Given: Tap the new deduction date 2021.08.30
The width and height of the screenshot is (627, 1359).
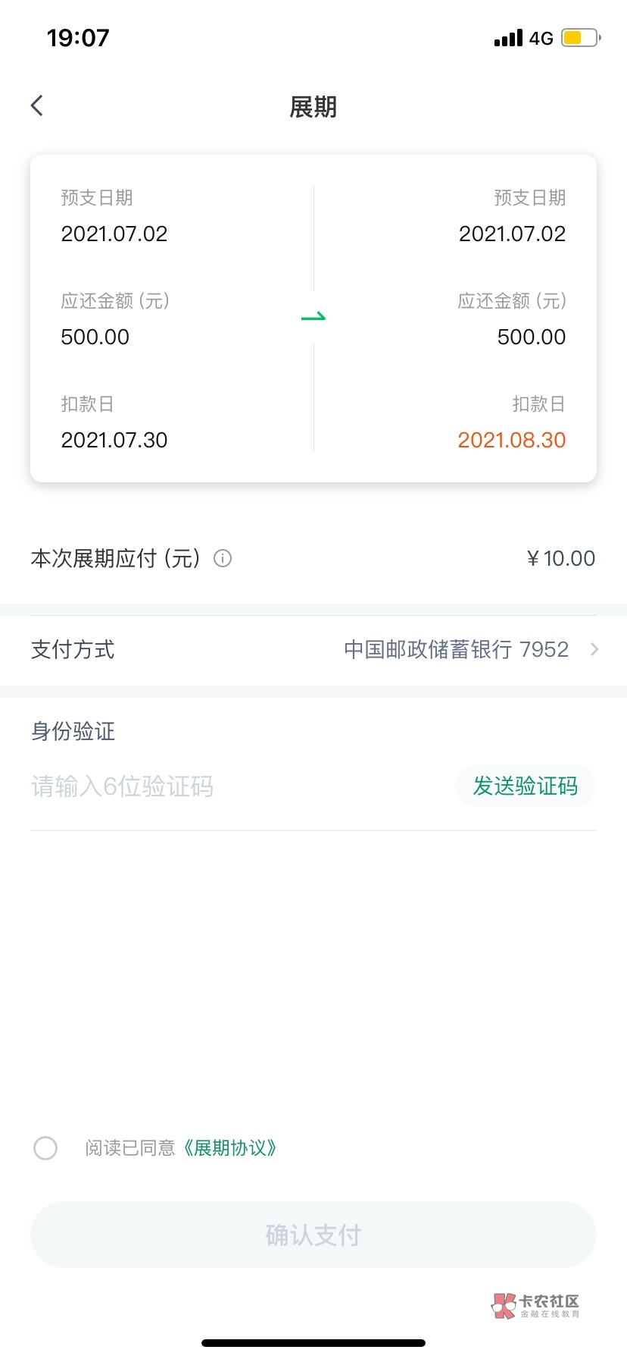Looking at the screenshot, I should point(512,441).
